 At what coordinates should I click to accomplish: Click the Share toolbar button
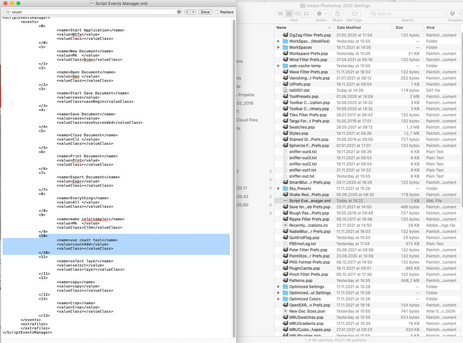337,13
